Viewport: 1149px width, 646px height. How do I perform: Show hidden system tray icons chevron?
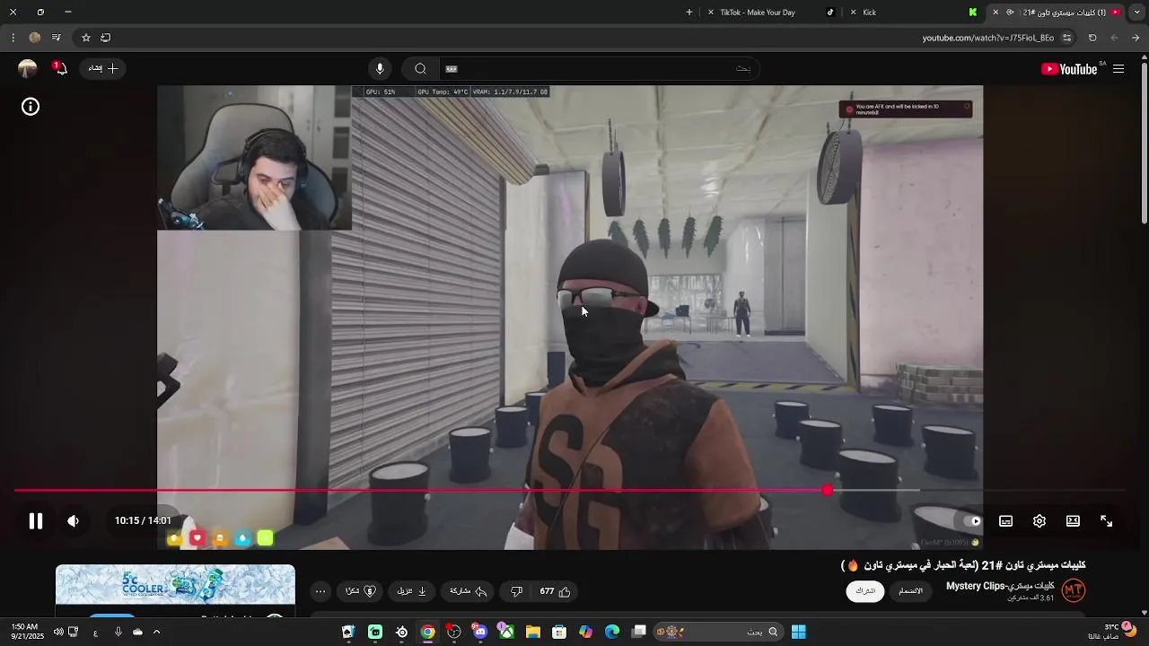point(156,632)
